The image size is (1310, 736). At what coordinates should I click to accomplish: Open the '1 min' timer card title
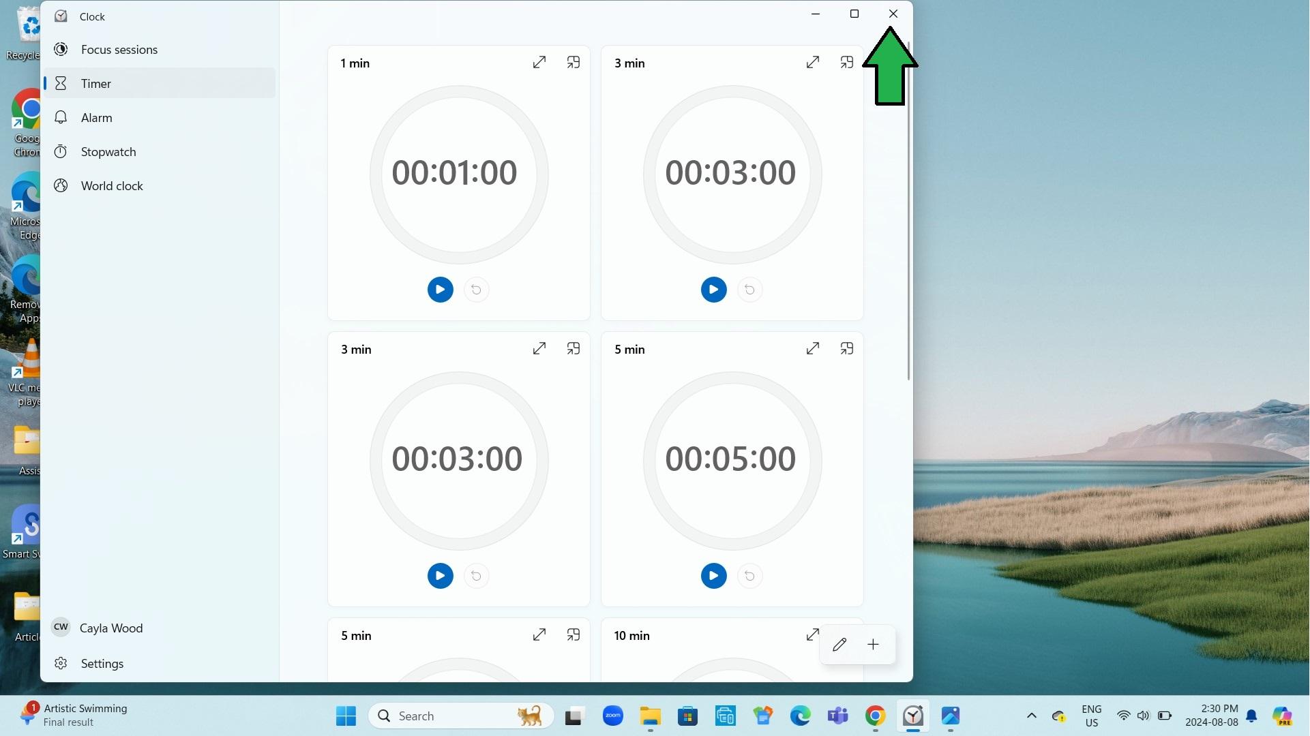355,63
